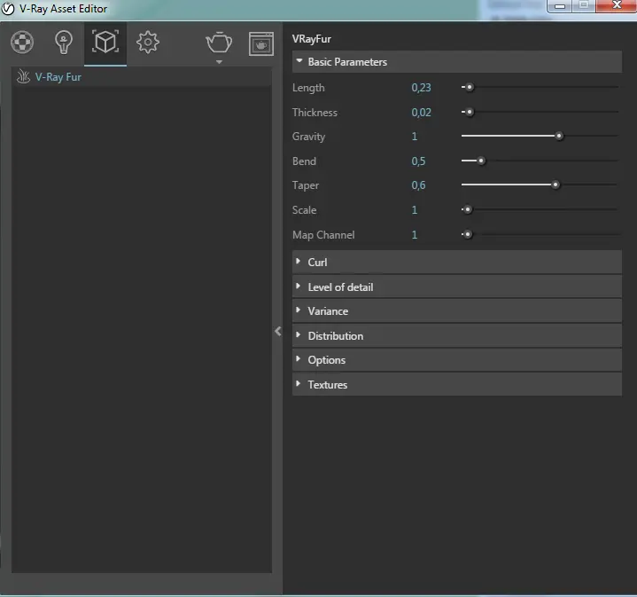Screen dimensions: 637x597
Task: Open the Lights tab bulb icon
Action: point(64,43)
